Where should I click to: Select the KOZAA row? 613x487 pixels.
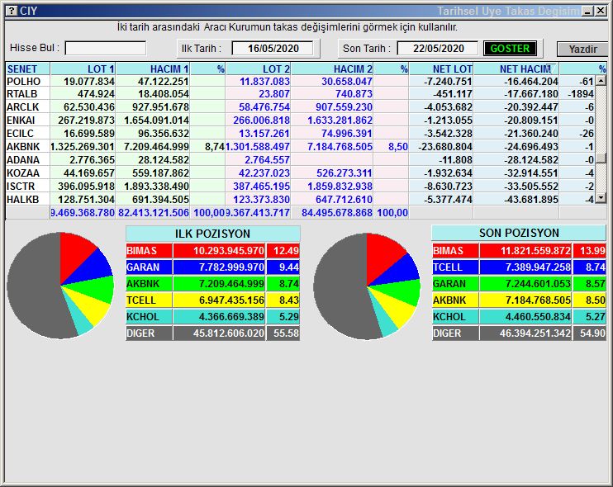pos(300,173)
